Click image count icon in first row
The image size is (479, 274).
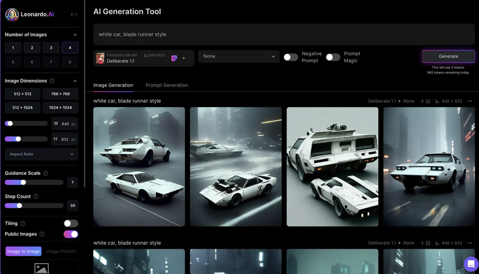coord(428,101)
